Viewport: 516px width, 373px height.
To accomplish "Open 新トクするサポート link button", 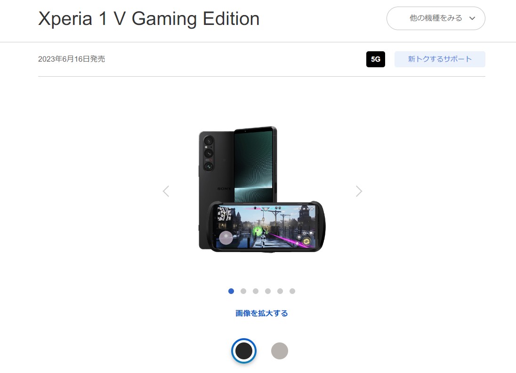I will (x=440, y=59).
